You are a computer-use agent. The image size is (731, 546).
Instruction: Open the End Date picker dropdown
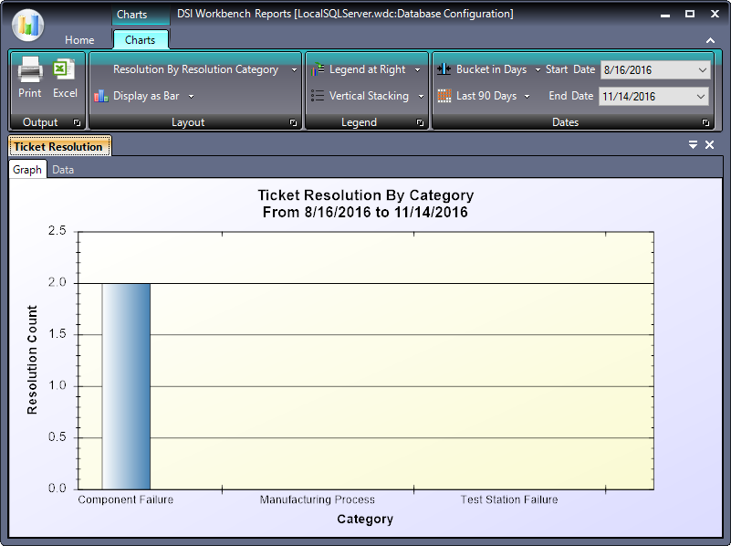pyautogui.click(x=700, y=97)
